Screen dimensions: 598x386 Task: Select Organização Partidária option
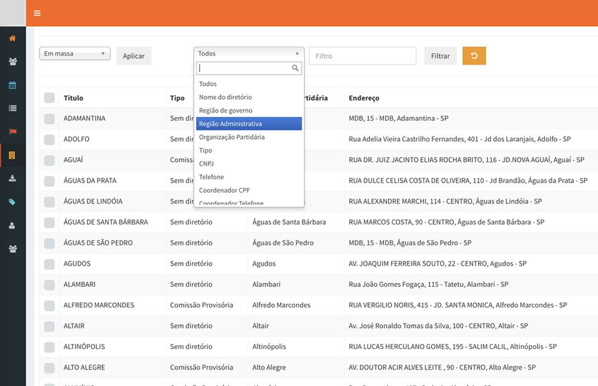249,137
